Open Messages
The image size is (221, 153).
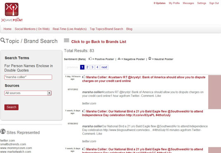click(x=188, y=3)
